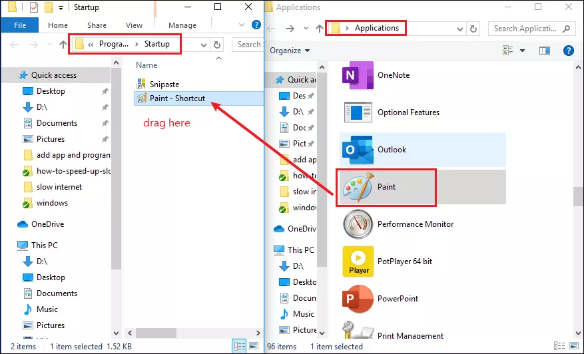Open the Organize dropdown menu
584x354 pixels.
coord(290,51)
